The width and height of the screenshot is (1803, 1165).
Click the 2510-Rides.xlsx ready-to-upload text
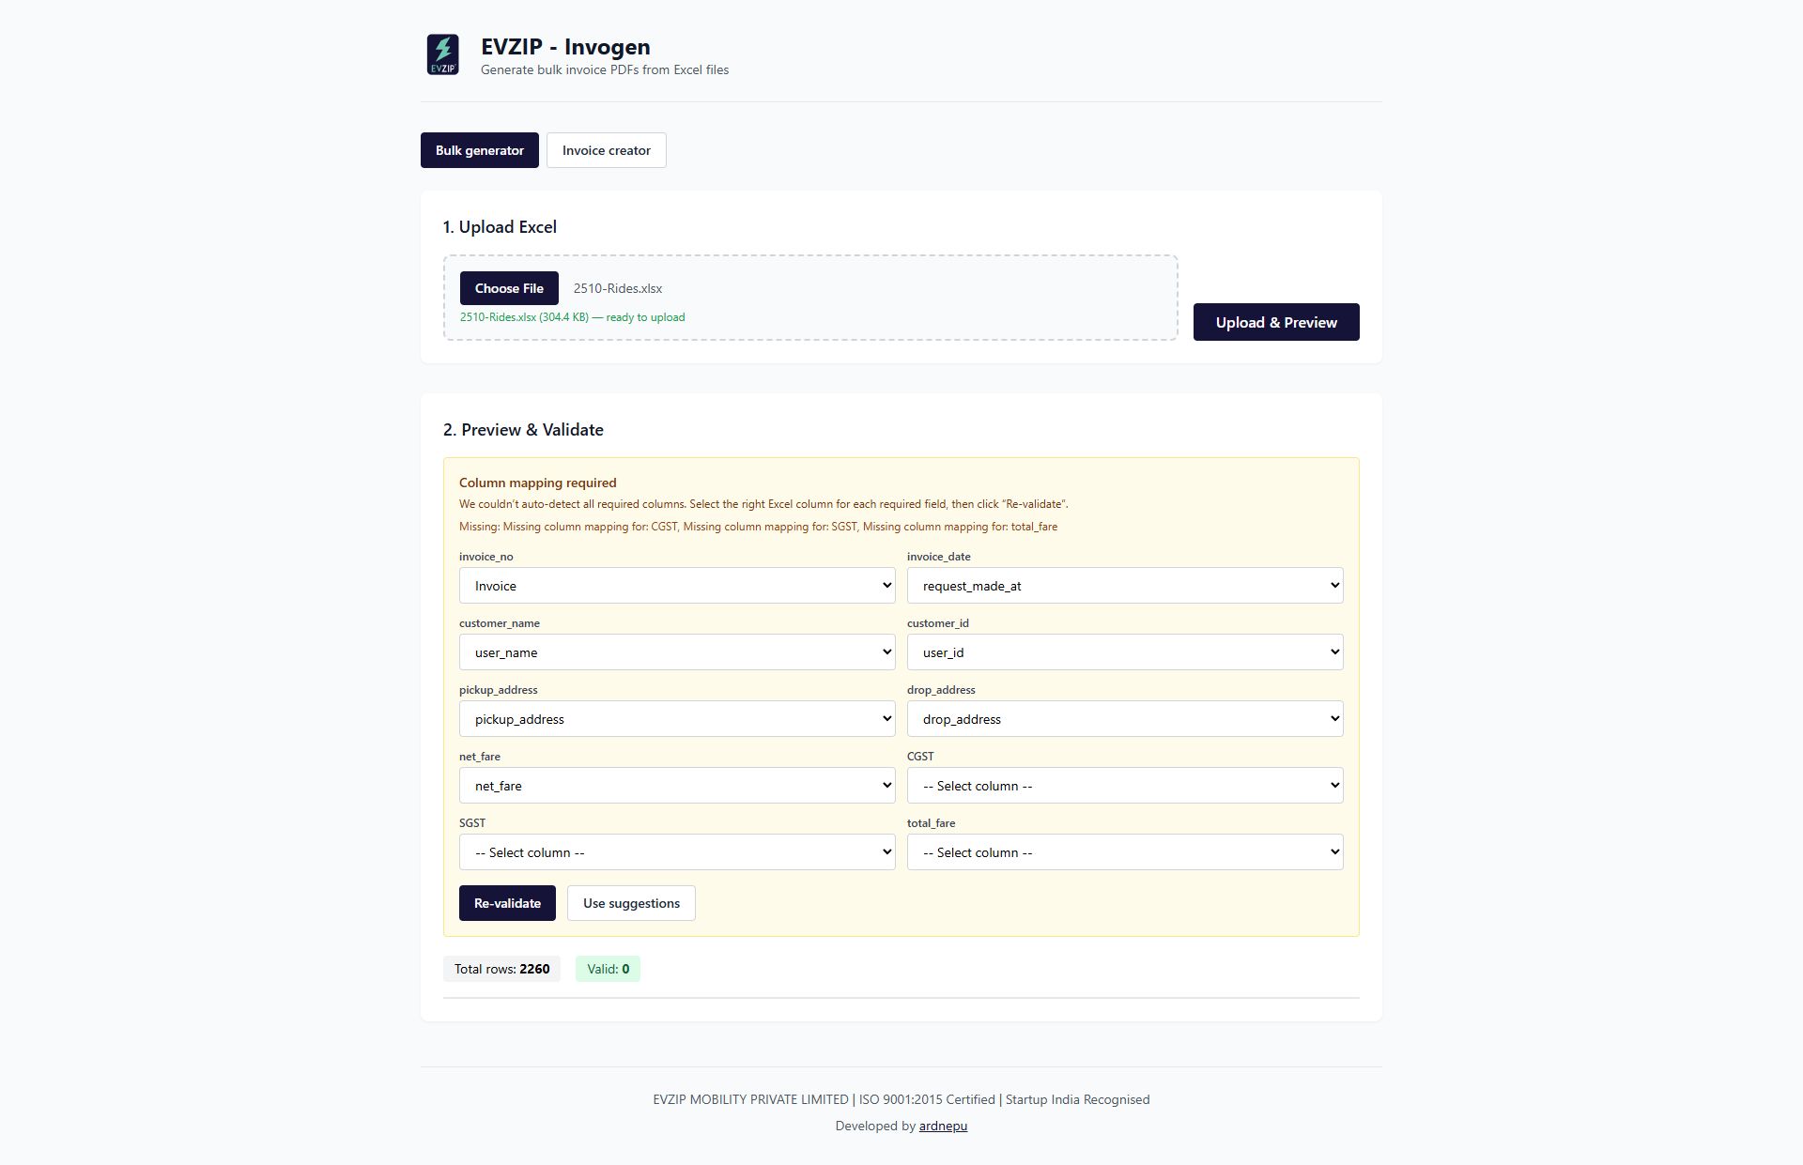[572, 317]
